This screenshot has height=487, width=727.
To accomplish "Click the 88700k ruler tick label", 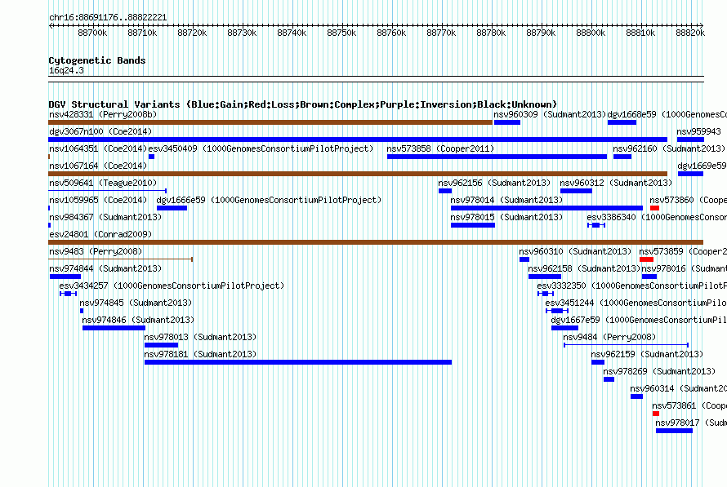I will point(92,33).
